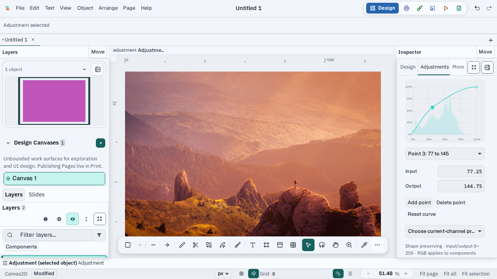Select the table tool
497x279 pixels.
coord(293,245)
